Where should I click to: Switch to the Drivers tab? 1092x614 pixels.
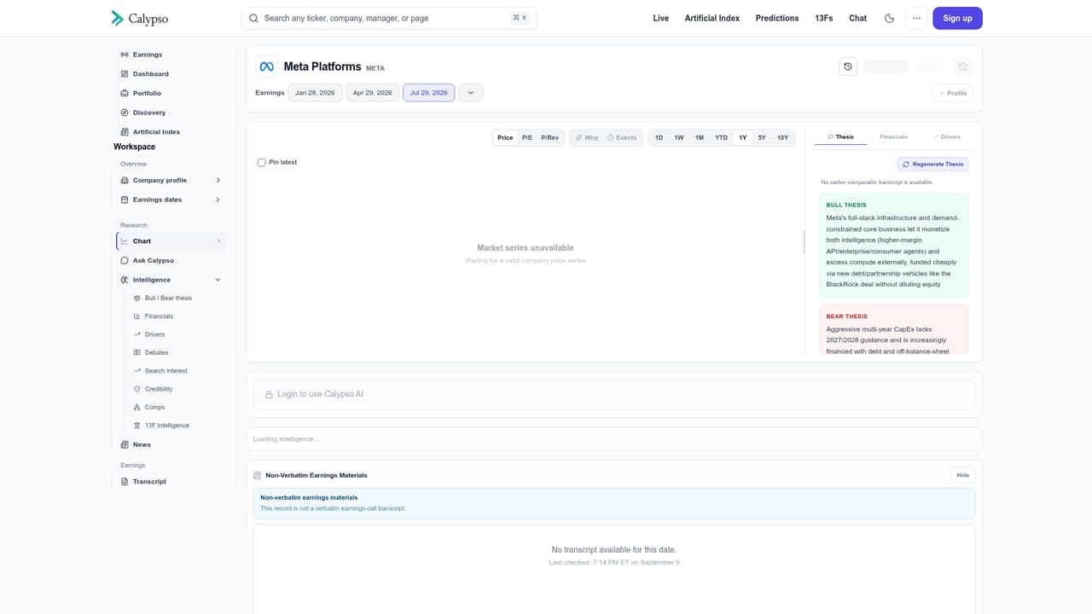tap(946, 137)
